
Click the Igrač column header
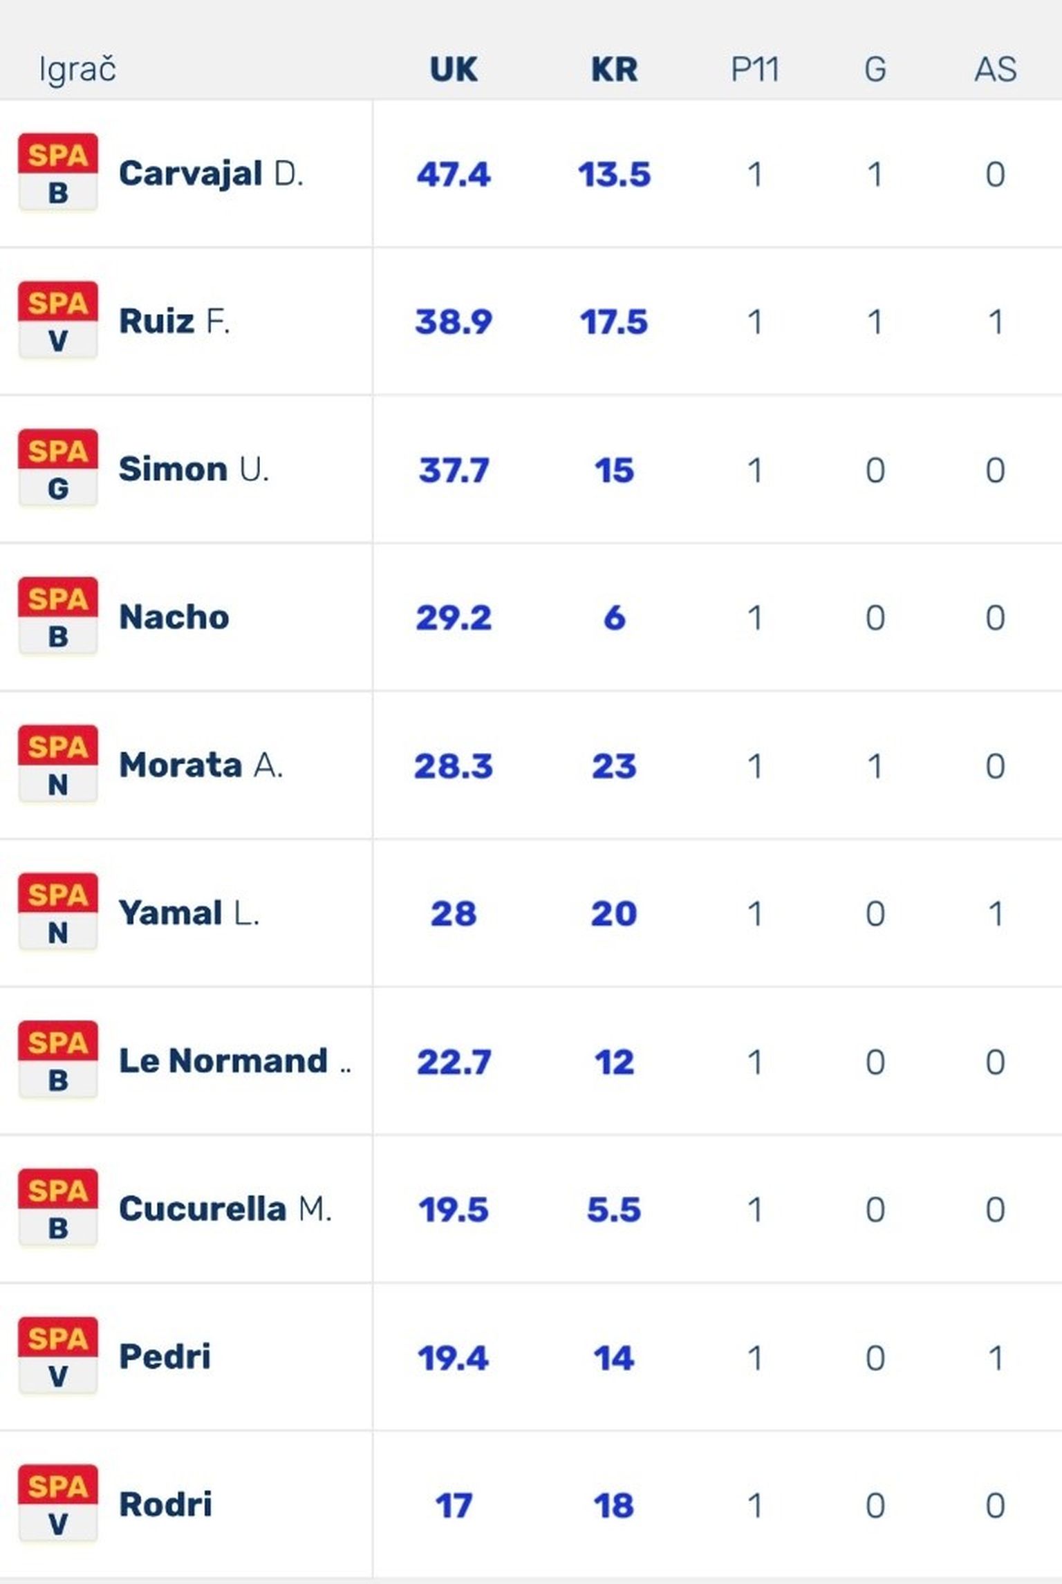(x=77, y=69)
